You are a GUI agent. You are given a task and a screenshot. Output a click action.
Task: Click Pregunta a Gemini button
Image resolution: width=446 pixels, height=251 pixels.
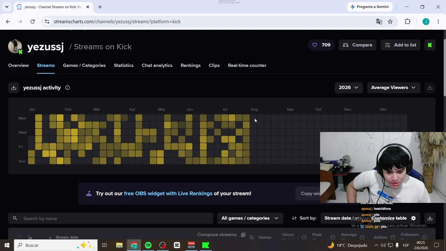(x=369, y=7)
